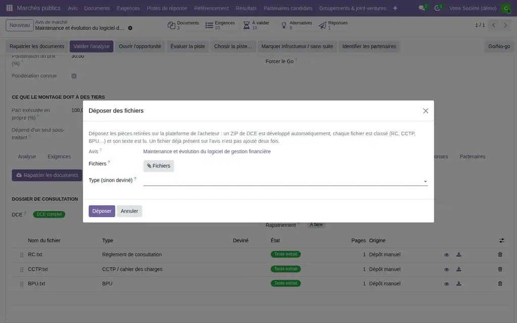
Task: Toggle the Forcer le Go checkbox
Action: [306, 61]
